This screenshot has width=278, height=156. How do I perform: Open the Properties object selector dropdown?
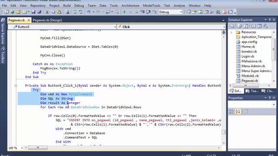[274, 104]
